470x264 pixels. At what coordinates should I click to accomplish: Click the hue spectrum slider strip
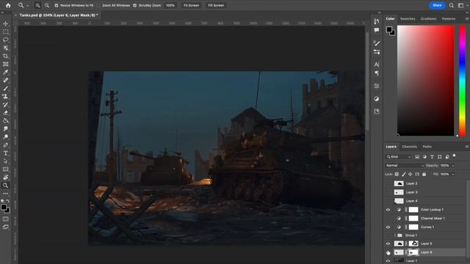[463, 81]
